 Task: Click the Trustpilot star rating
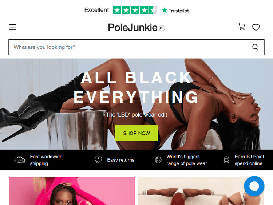point(135,10)
